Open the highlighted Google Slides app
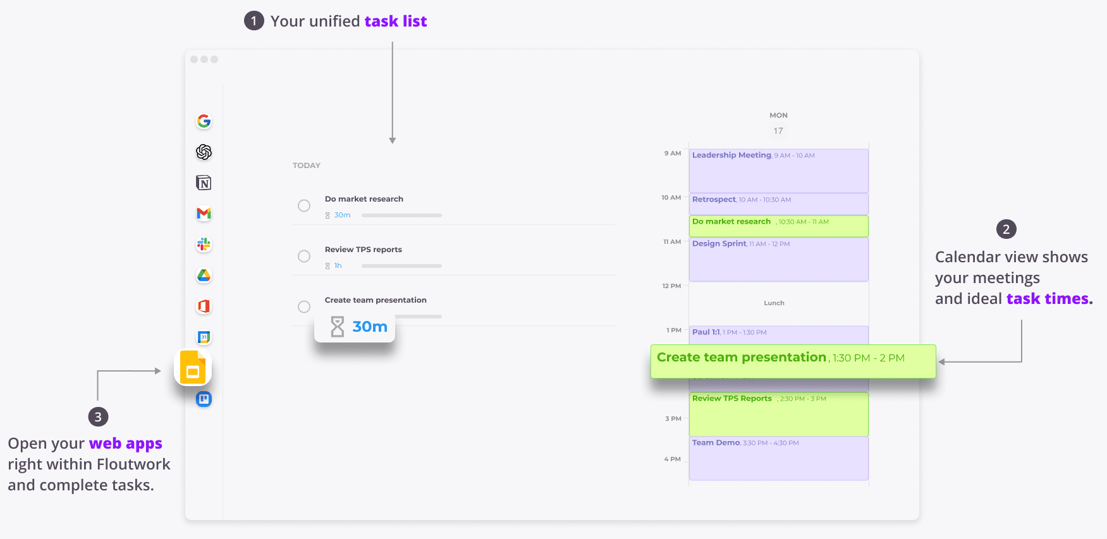This screenshot has height=539, width=1107. (193, 368)
